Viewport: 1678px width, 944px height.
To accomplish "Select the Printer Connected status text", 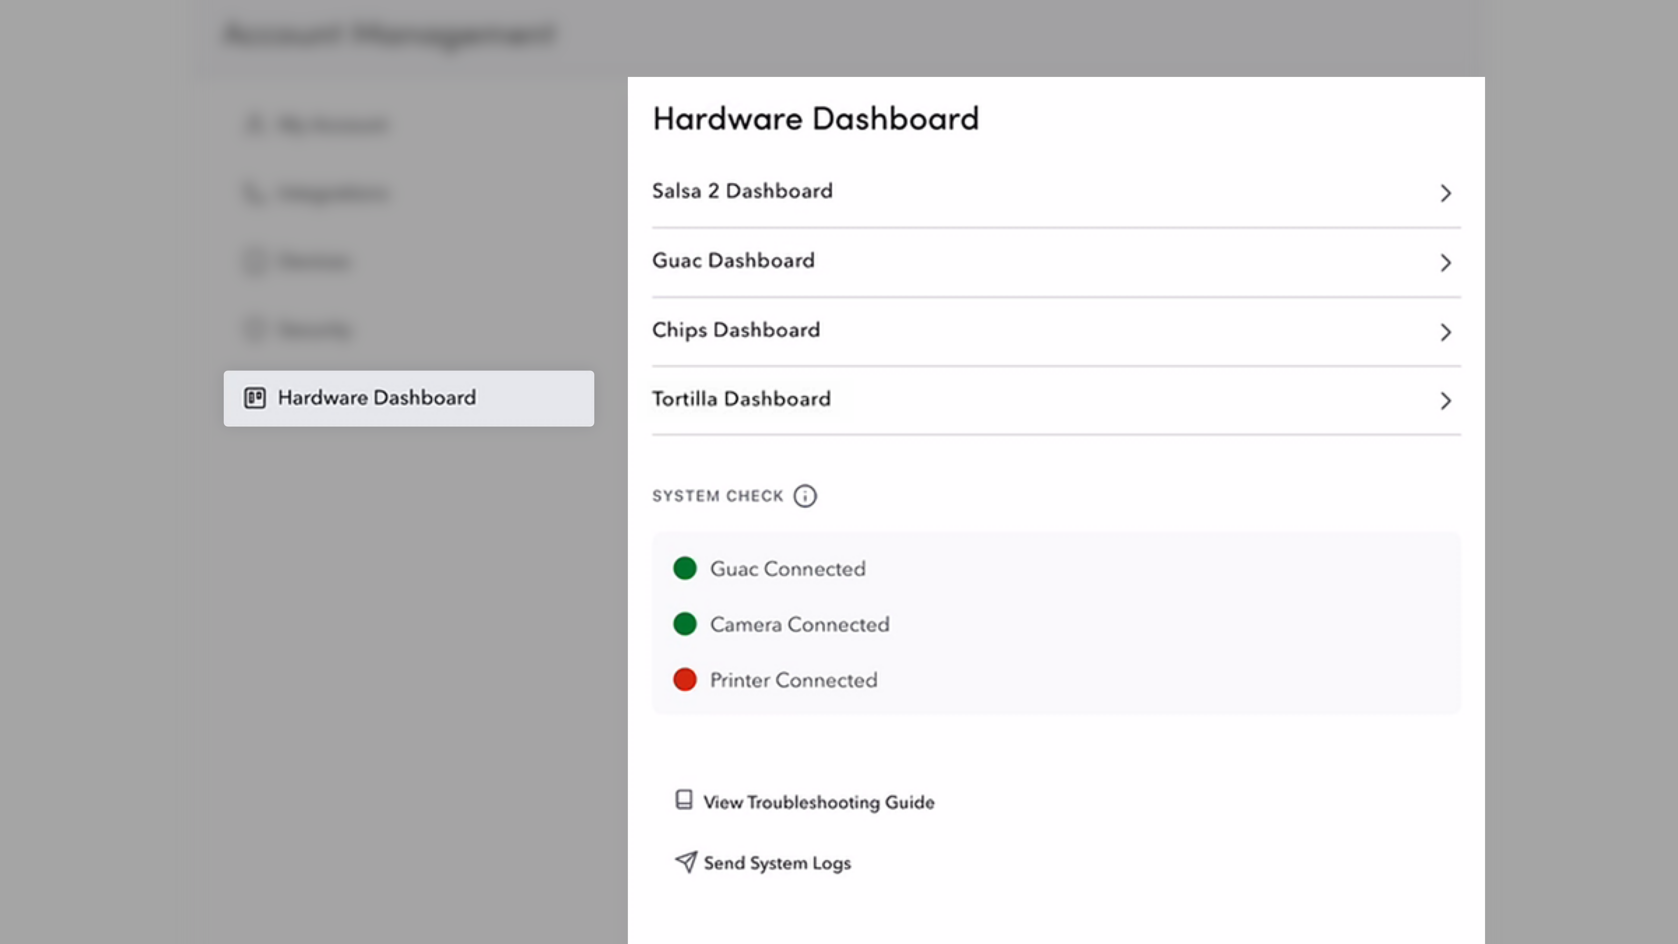I will tap(794, 680).
